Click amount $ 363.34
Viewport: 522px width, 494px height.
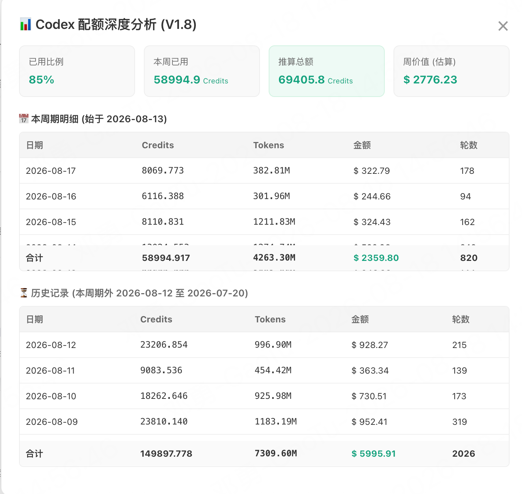[x=370, y=371]
